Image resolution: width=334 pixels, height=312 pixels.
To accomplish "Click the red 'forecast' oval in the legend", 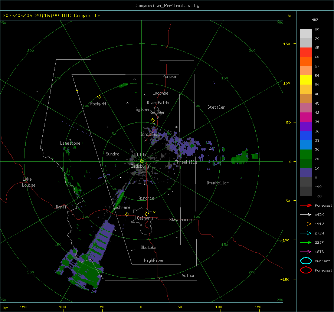I will click(306, 270).
